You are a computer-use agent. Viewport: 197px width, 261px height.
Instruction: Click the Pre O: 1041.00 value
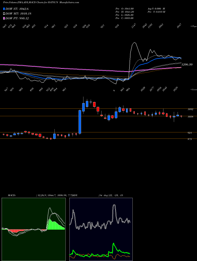tap(125, 9)
